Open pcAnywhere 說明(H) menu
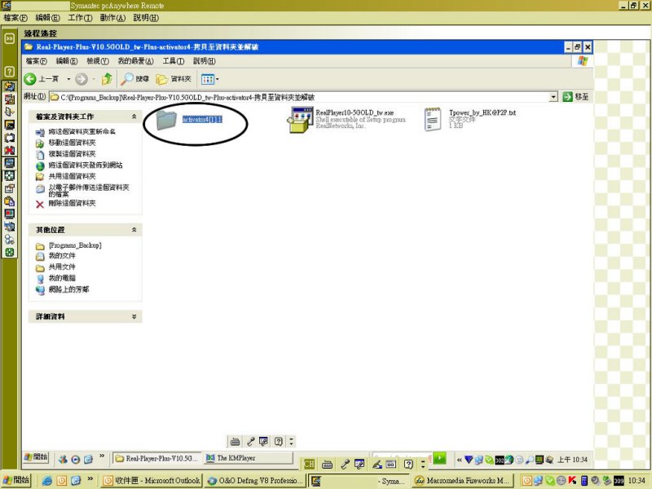652x489 pixels. (146, 18)
